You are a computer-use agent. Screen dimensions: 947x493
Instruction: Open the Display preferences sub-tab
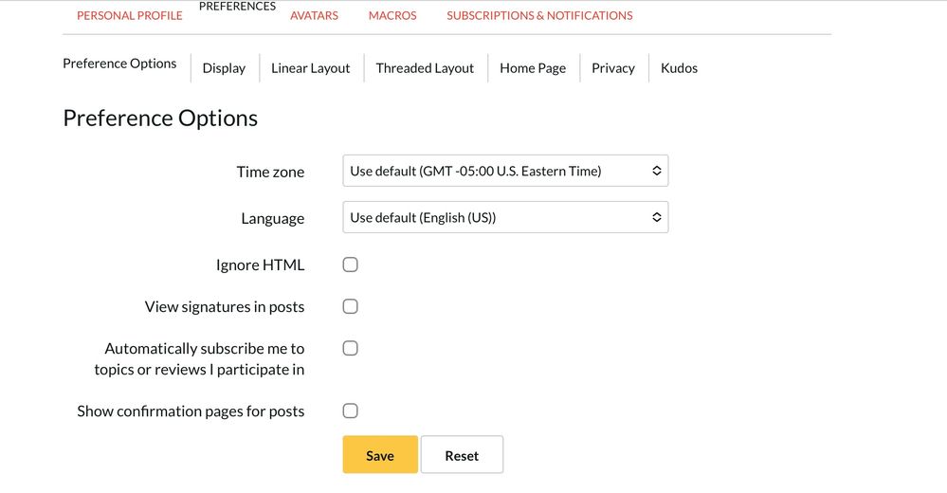[224, 68]
